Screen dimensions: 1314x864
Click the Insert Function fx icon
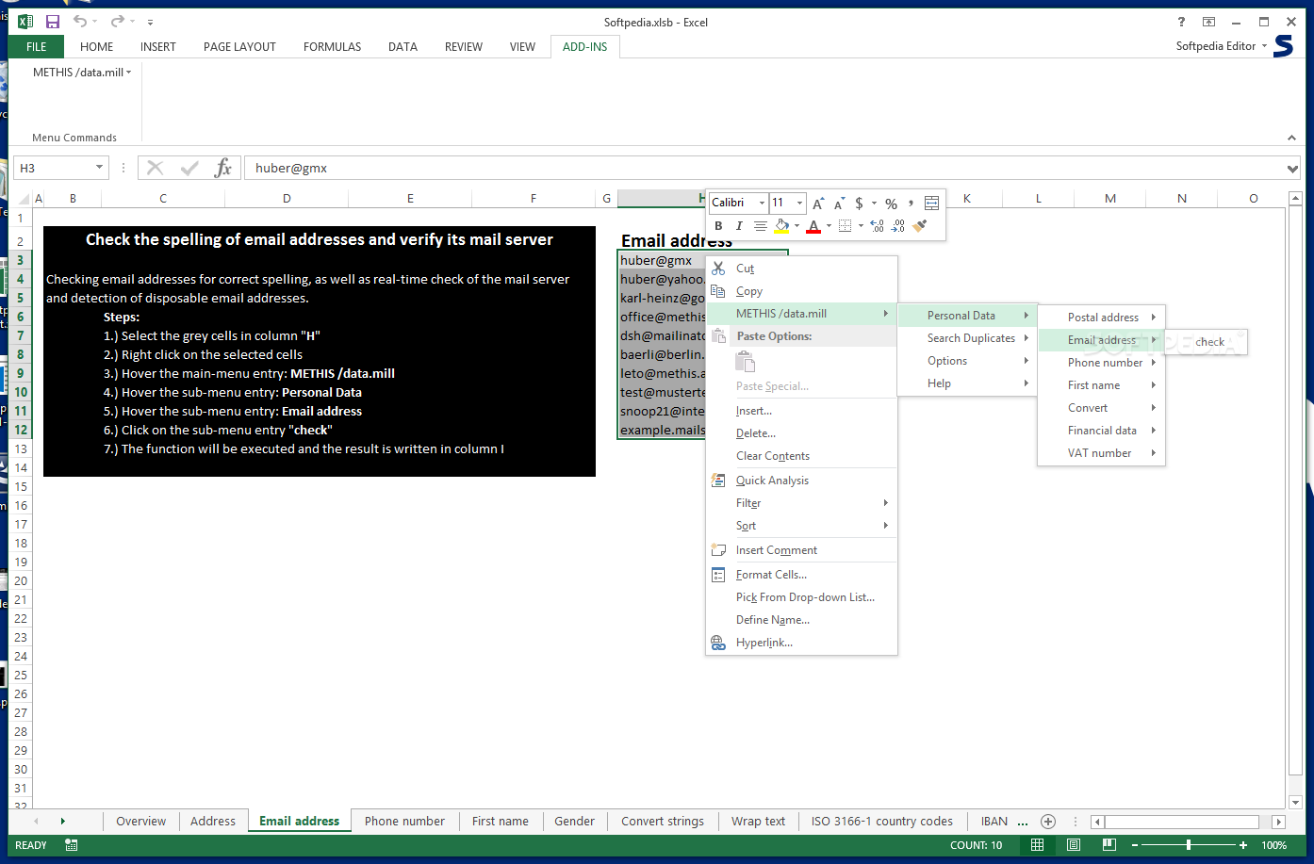[x=222, y=168]
